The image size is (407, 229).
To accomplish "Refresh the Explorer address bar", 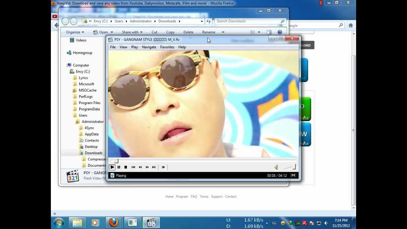I will click(x=209, y=21).
